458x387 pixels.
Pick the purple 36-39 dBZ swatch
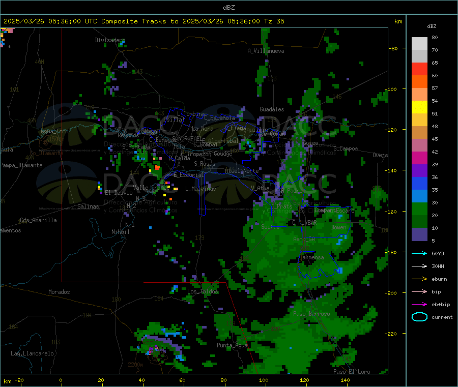tap(419, 171)
